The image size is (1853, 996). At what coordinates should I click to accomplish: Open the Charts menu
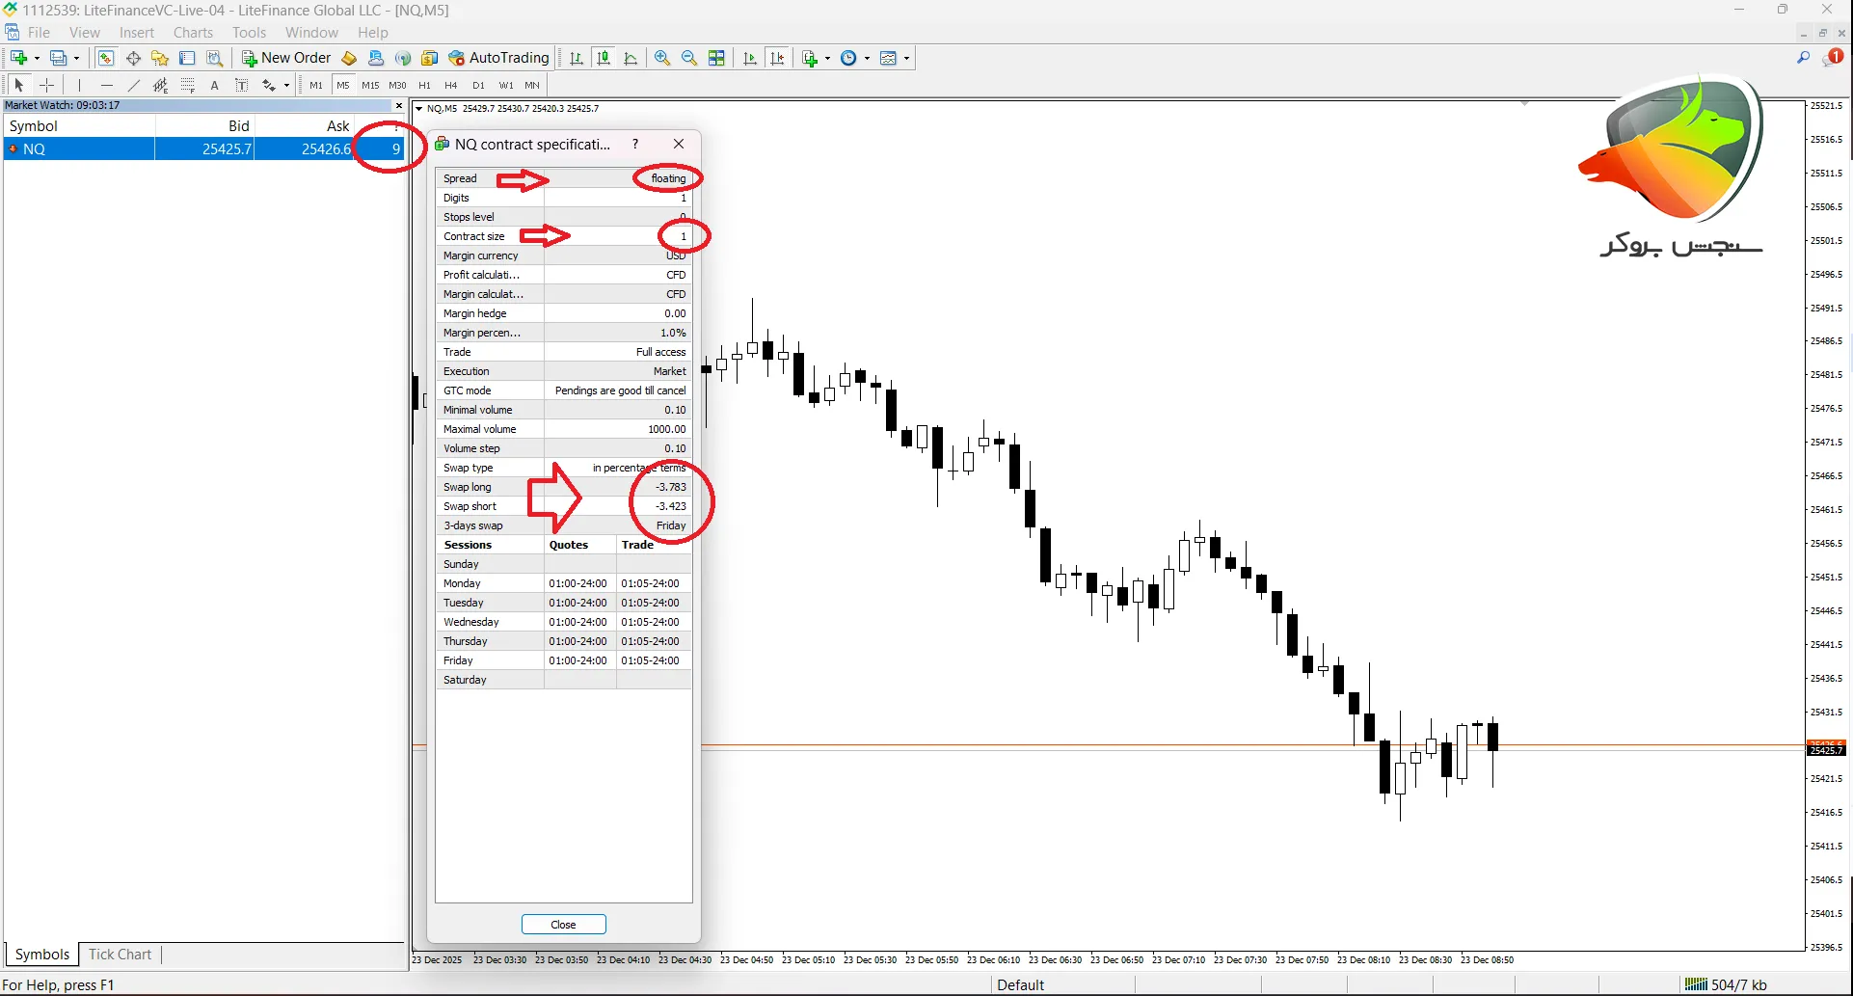(193, 33)
